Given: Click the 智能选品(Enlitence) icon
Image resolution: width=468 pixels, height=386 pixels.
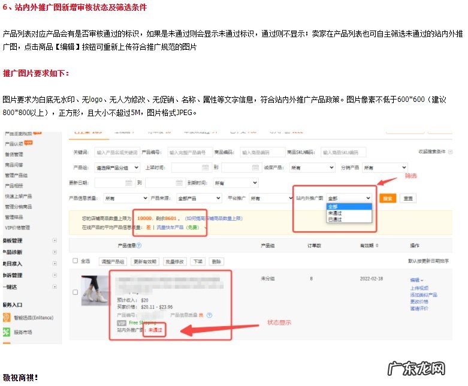Looking at the screenshot, I should (x=7, y=317).
